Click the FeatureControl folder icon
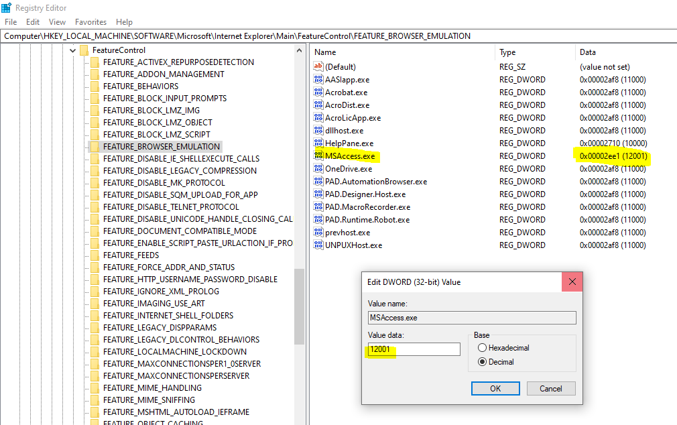This screenshot has width=677, height=425. tap(84, 50)
